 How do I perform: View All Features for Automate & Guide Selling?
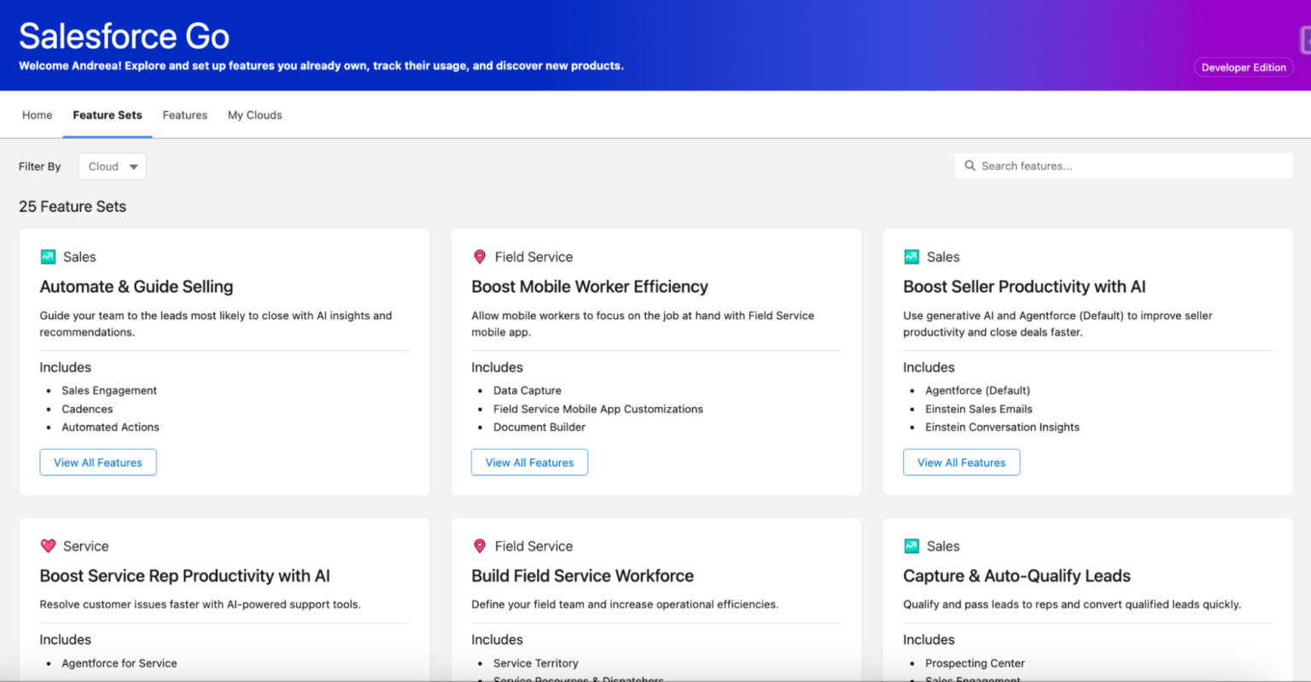pos(98,463)
